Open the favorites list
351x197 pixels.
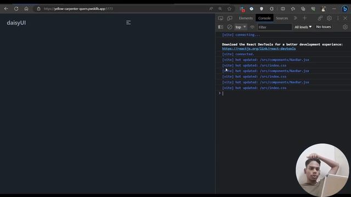[293, 9]
